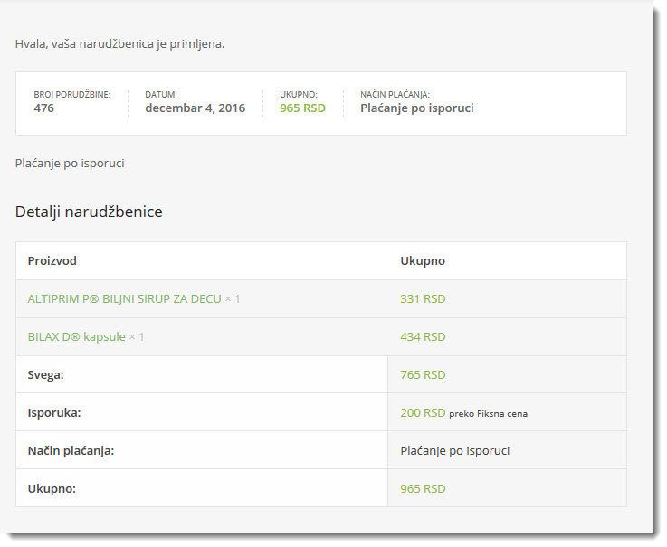The width and height of the screenshot is (667, 547).
Task: Click the Isporuka: row label
Action: pyautogui.click(x=54, y=412)
